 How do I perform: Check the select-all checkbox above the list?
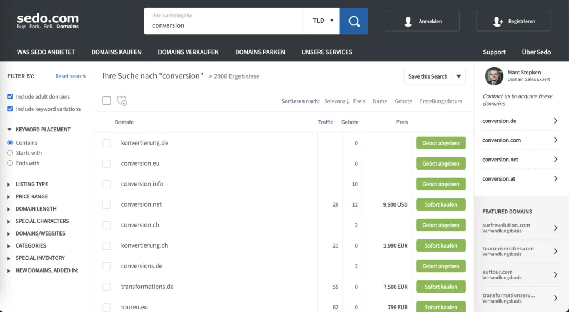[x=107, y=101]
